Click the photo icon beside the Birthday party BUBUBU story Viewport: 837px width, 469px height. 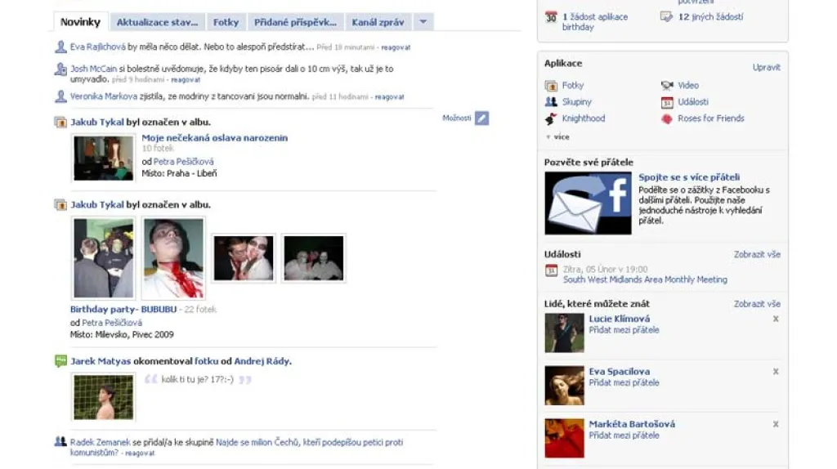60,205
